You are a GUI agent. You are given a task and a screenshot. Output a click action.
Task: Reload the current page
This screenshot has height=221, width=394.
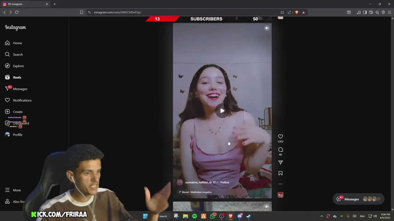coord(17,12)
